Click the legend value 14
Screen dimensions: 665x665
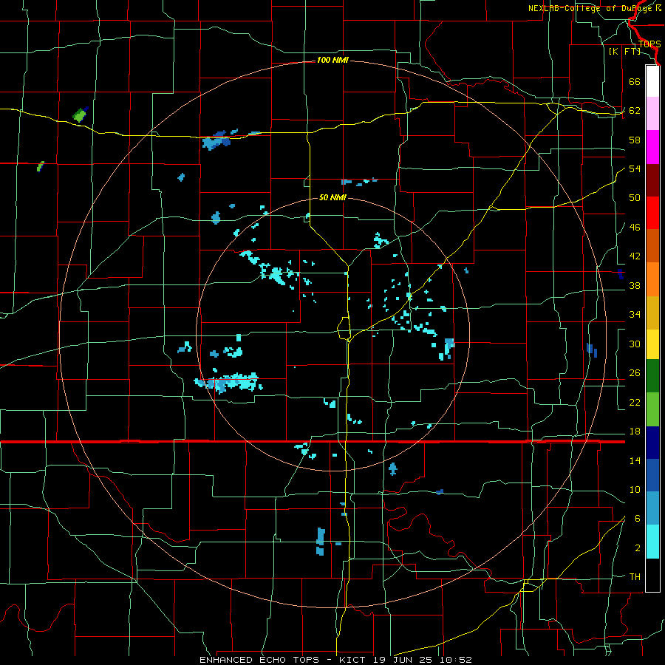click(x=635, y=460)
